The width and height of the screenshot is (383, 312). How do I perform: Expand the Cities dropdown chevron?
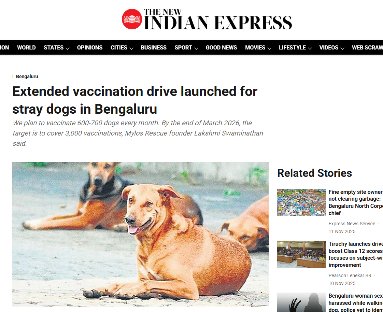[131, 48]
